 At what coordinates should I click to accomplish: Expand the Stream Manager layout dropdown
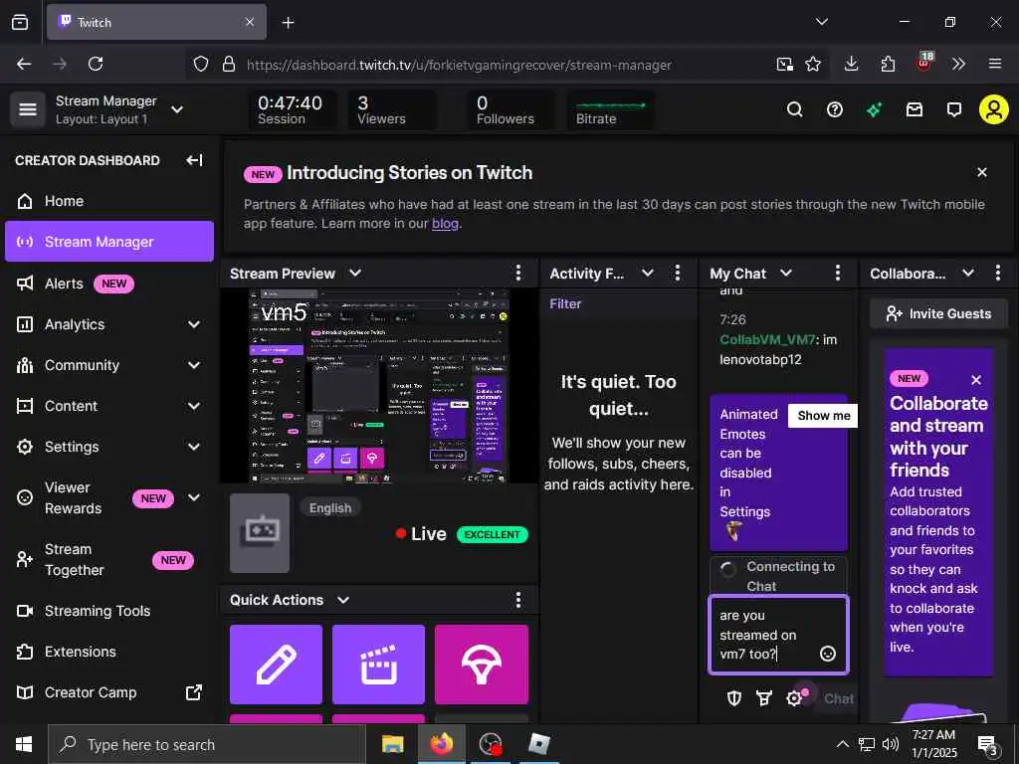coord(177,109)
